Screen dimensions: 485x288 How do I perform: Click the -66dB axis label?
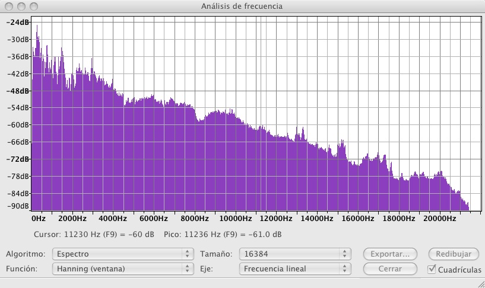(18, 142)
